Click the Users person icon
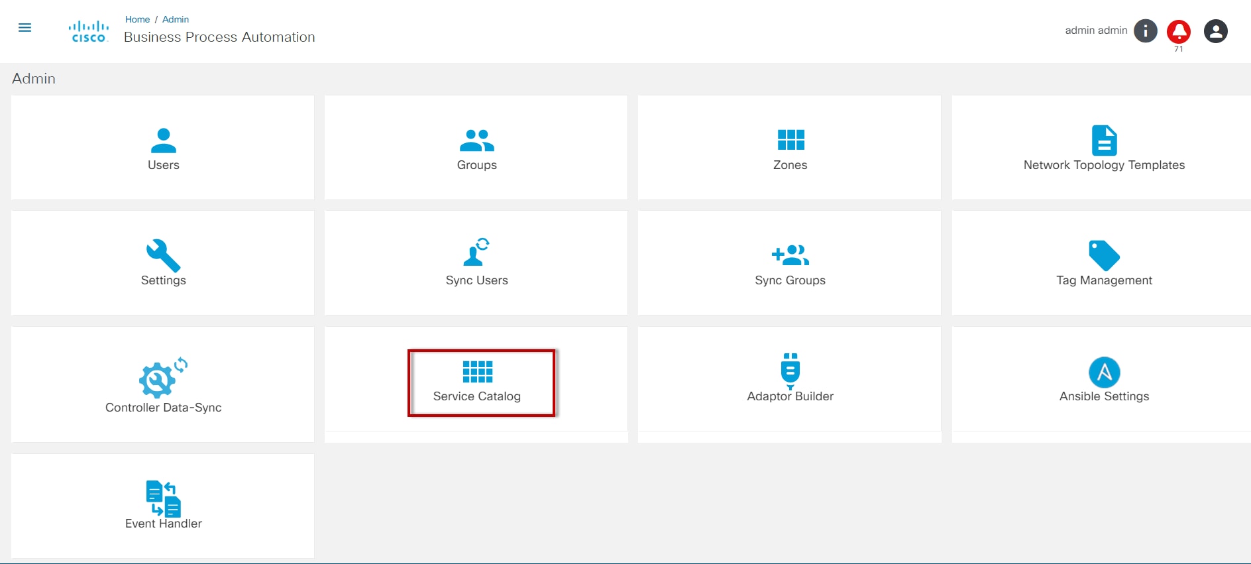Viewport: 1251px width, 564px height. coord(164,141)
